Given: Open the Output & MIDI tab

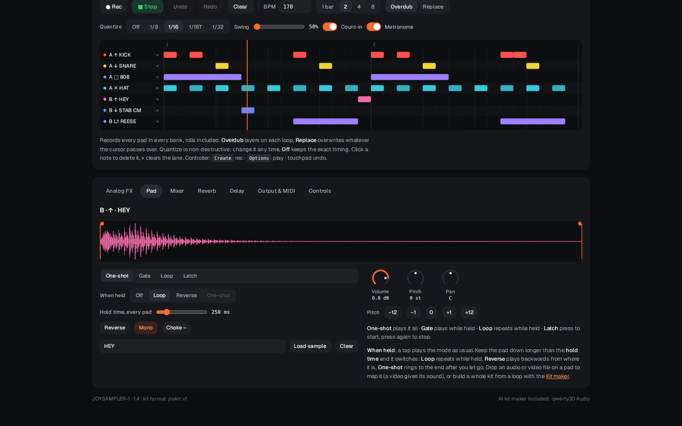Looking at the screenshot, I should (x=276, y=191).
